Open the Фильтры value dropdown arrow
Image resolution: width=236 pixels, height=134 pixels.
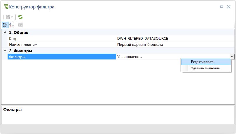[x=232, y=57]
